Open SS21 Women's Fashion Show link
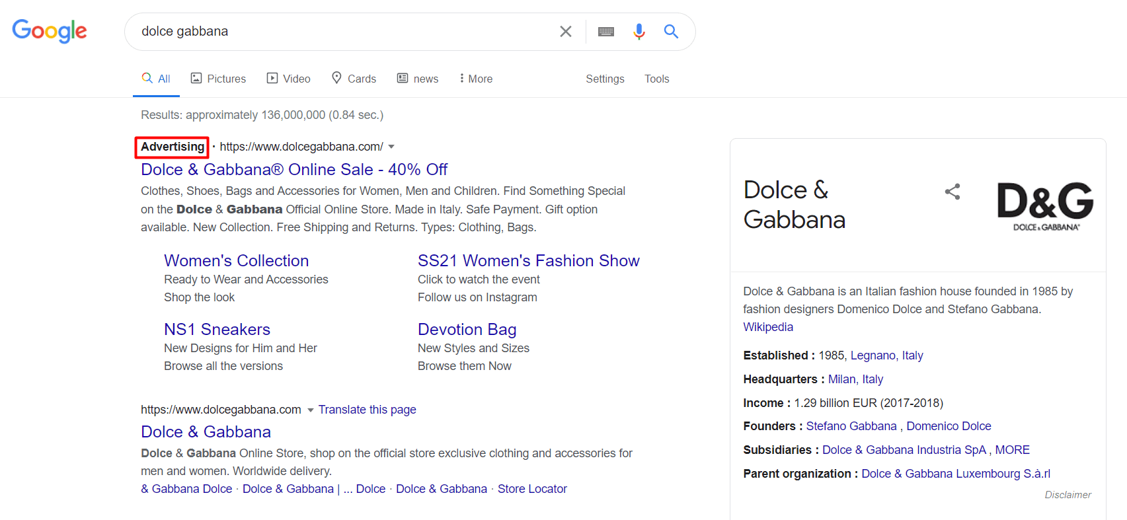Screen dimensions: 1127x520 [528, 261]
